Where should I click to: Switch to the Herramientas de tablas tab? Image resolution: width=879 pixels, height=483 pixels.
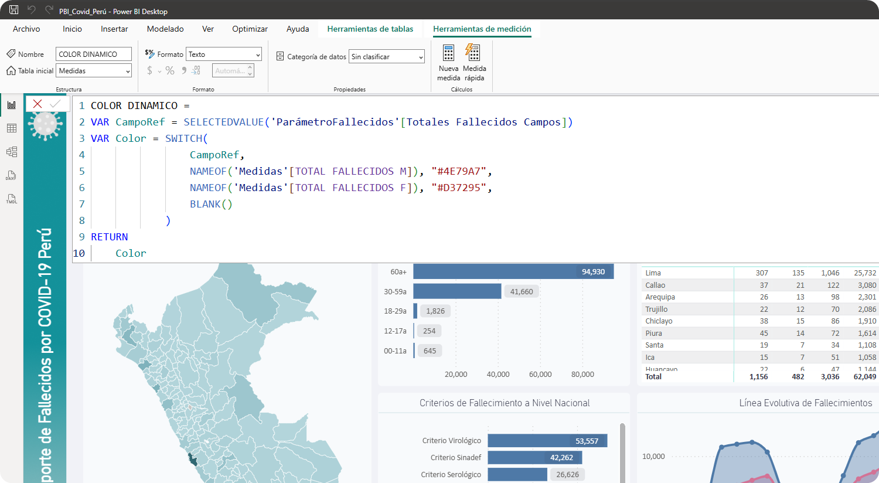(x=370, y=29)
